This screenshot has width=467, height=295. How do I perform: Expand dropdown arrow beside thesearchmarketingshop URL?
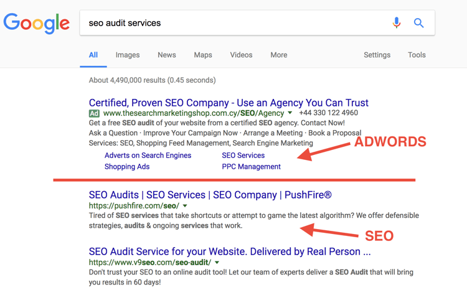point(290,113)
